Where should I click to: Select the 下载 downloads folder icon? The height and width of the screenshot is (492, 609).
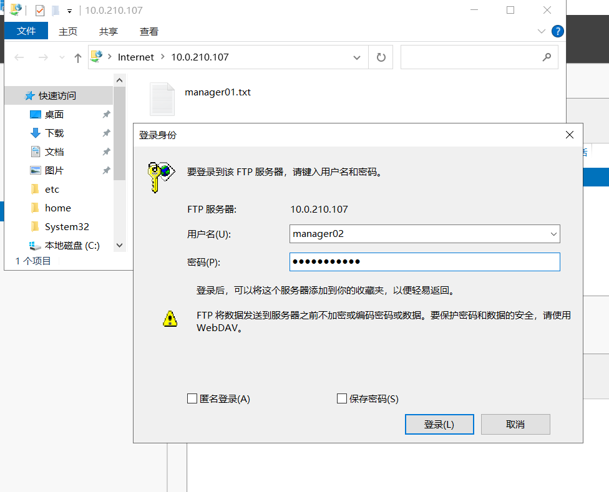[36, 133]
